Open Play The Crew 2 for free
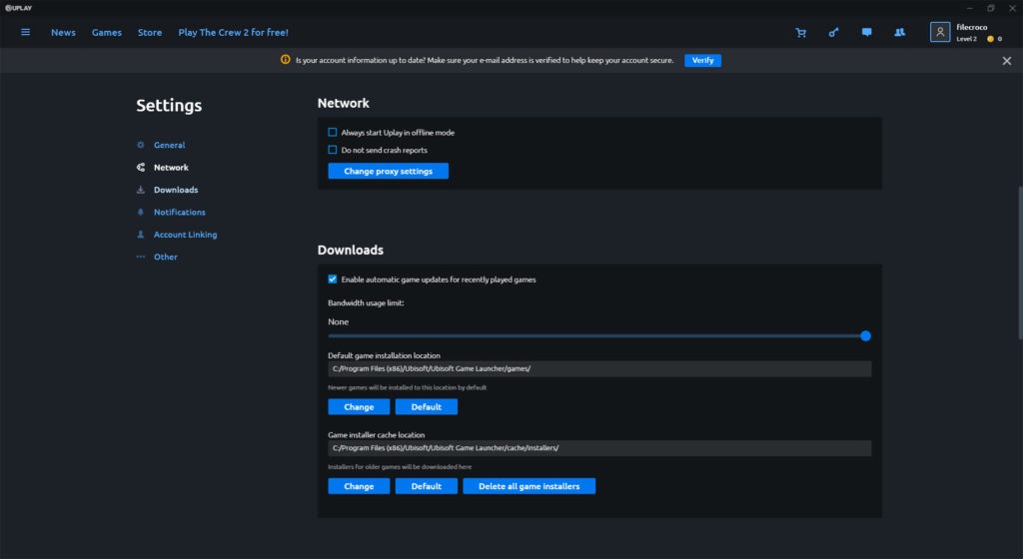Screen dimensions: 1023x559 pos(233,33)
